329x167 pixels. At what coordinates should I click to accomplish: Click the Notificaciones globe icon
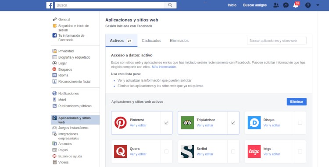pos(54,93)
